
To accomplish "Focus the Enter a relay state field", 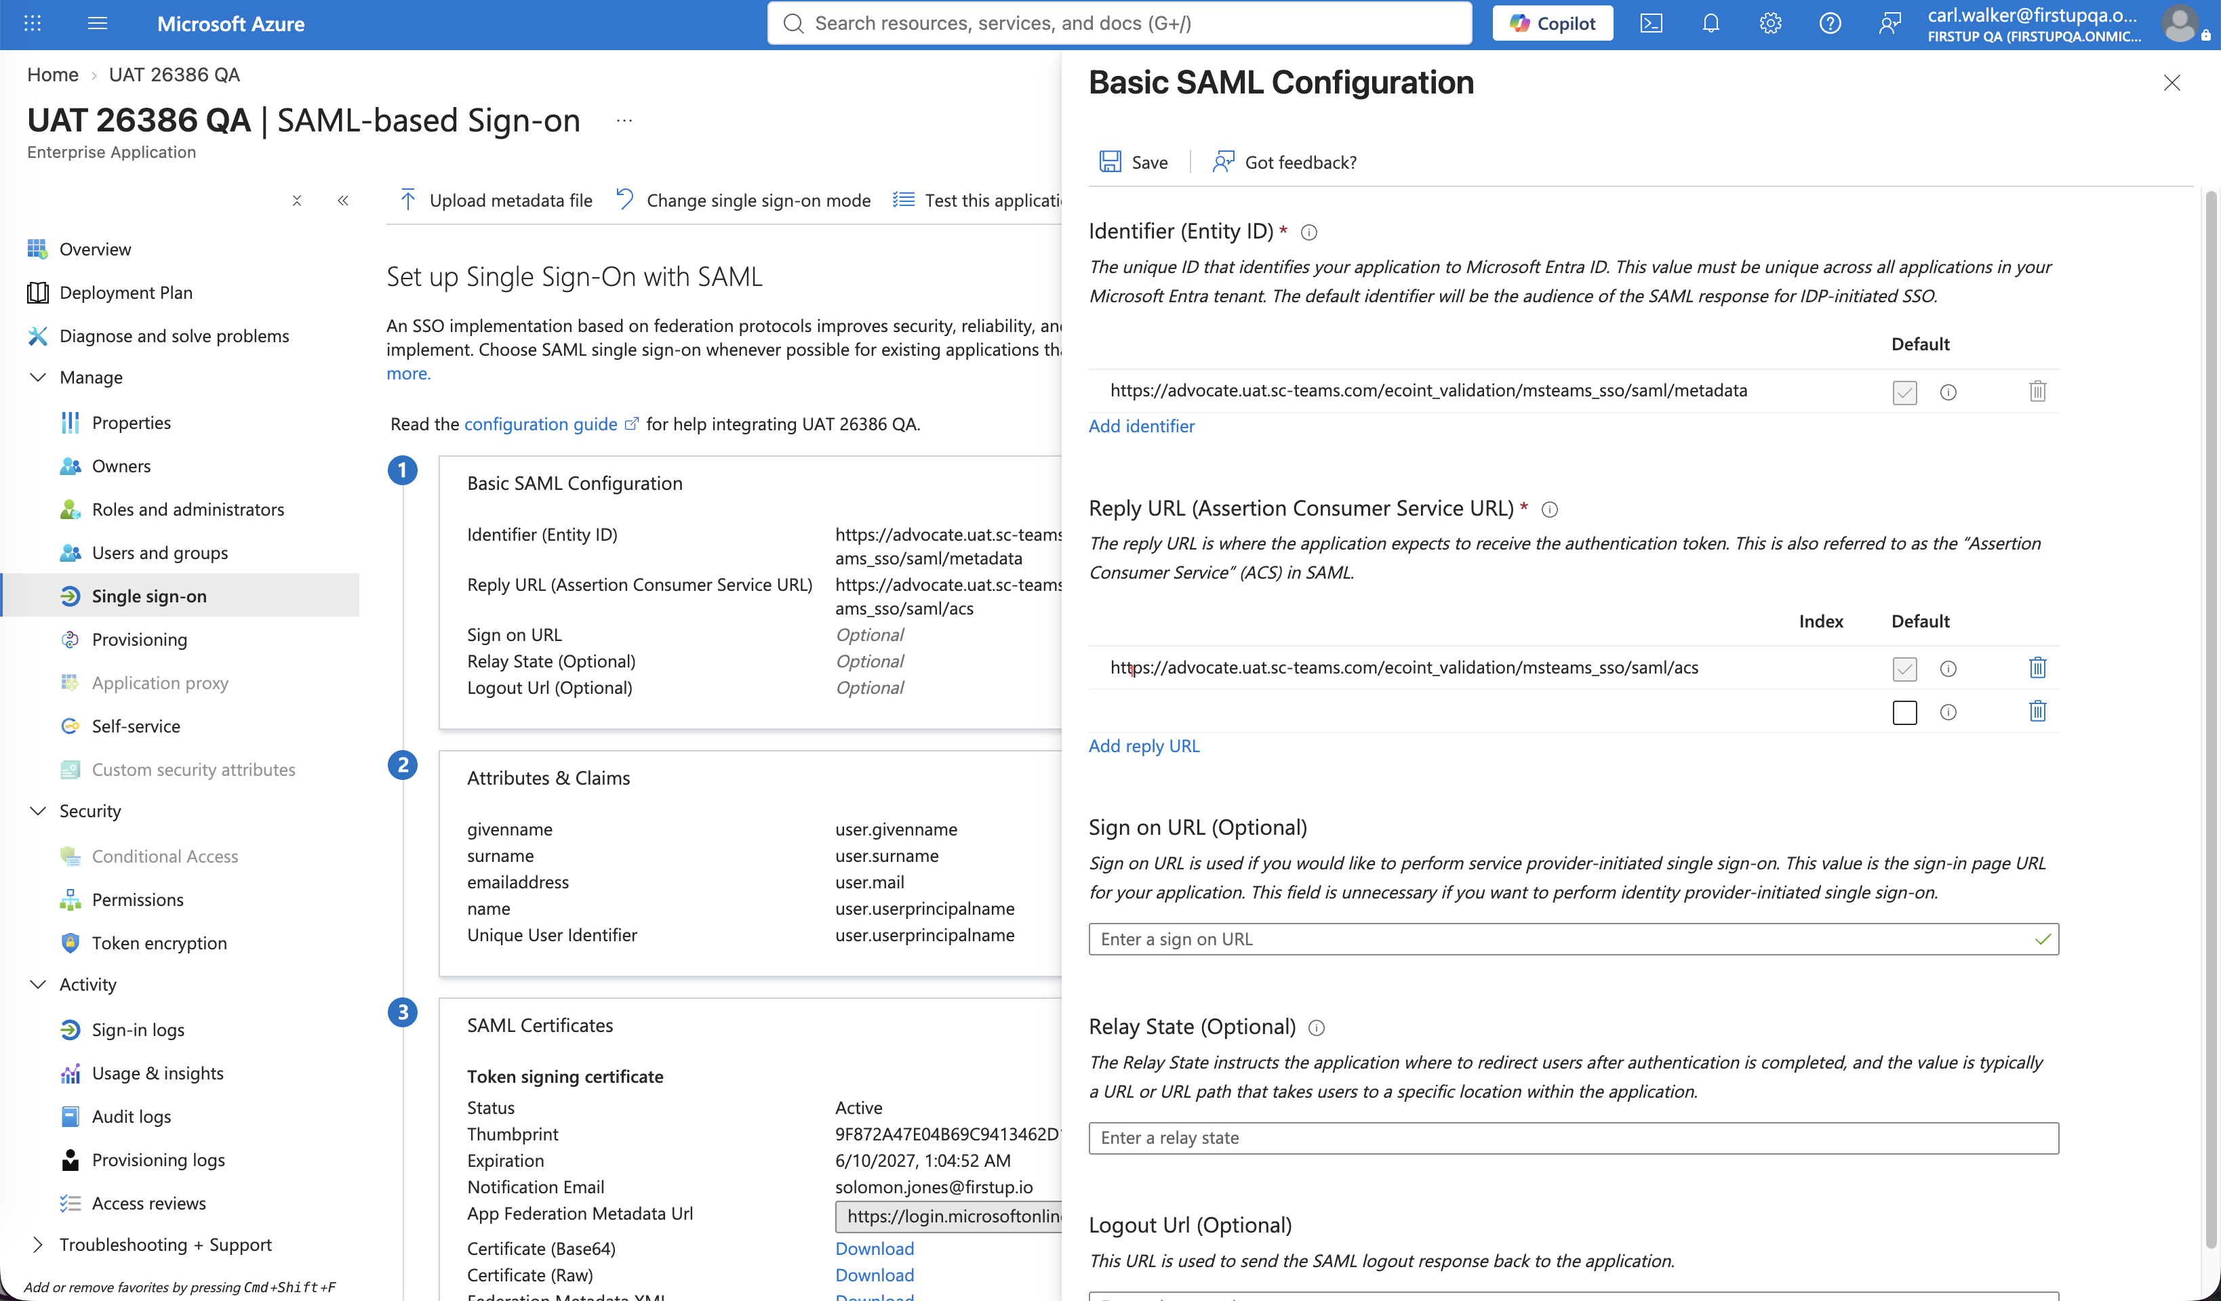I will (1573, 1138).
